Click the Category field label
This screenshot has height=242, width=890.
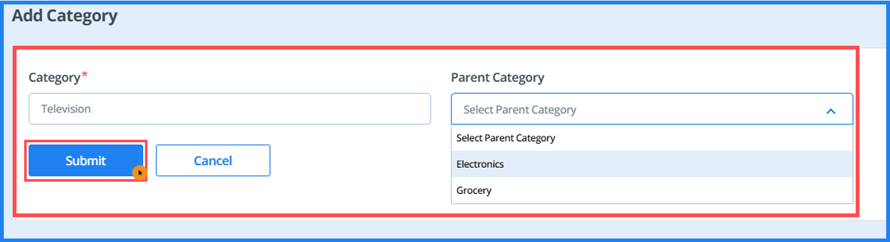[x=55, y=78]
